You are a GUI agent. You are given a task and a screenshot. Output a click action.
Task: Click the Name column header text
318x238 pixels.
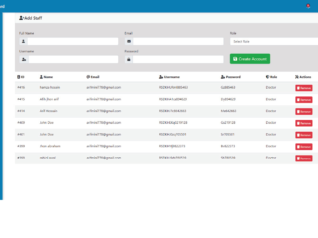click(48, 77)
